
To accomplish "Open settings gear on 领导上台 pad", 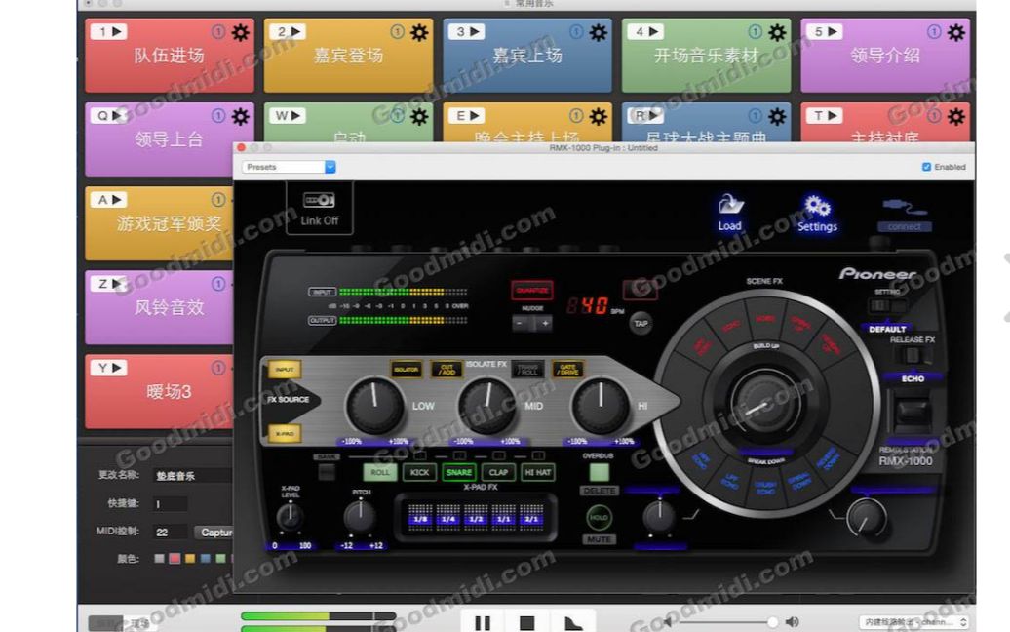I will click(240, 117).
